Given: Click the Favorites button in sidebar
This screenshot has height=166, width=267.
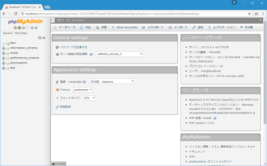Looking at the screenshot, I should pos(21,33).
